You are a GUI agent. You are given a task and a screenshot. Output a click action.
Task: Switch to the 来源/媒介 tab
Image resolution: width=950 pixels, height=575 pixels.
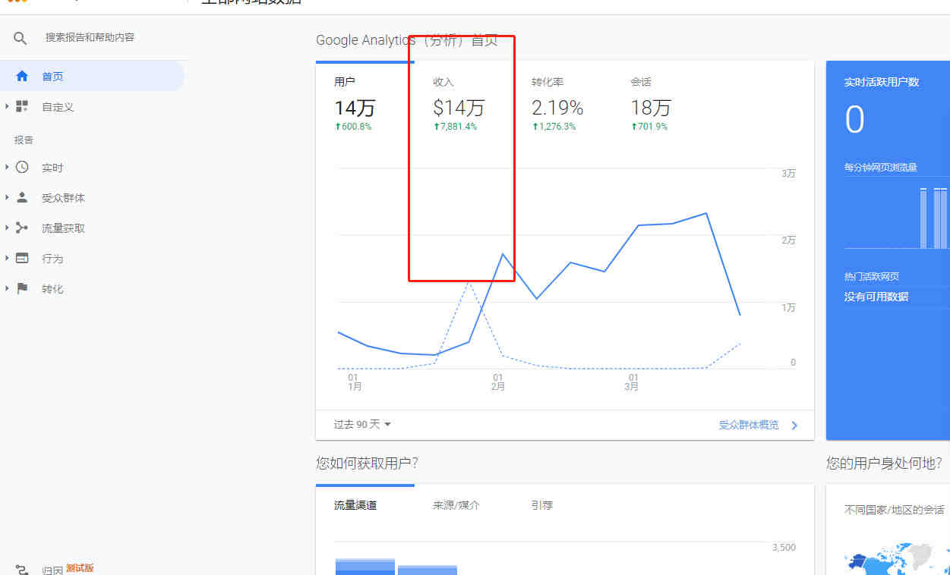coord(456,504)
